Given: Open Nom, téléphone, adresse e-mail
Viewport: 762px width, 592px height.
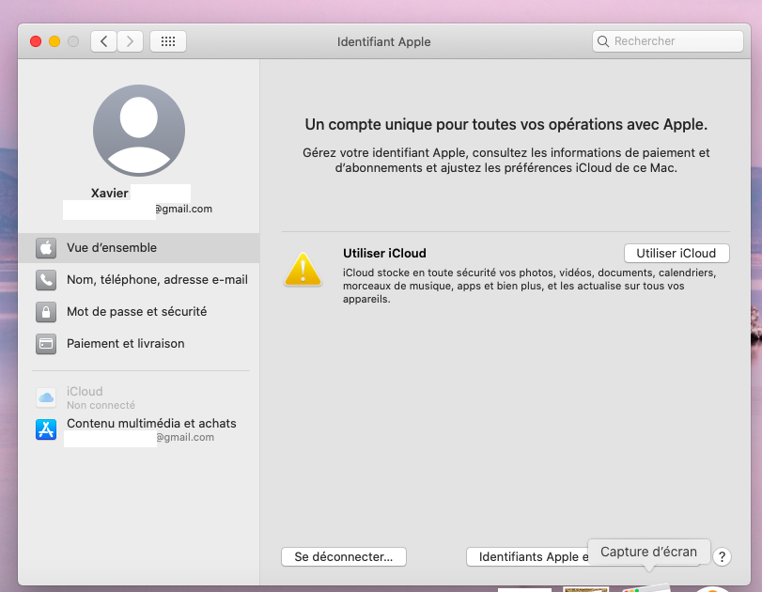Looking at the screenshot, I should pyautogui.click(x=138, y=280).
